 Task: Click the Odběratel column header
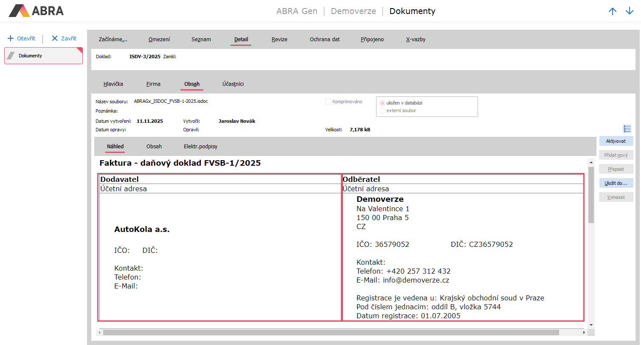(x=361, y=179)
